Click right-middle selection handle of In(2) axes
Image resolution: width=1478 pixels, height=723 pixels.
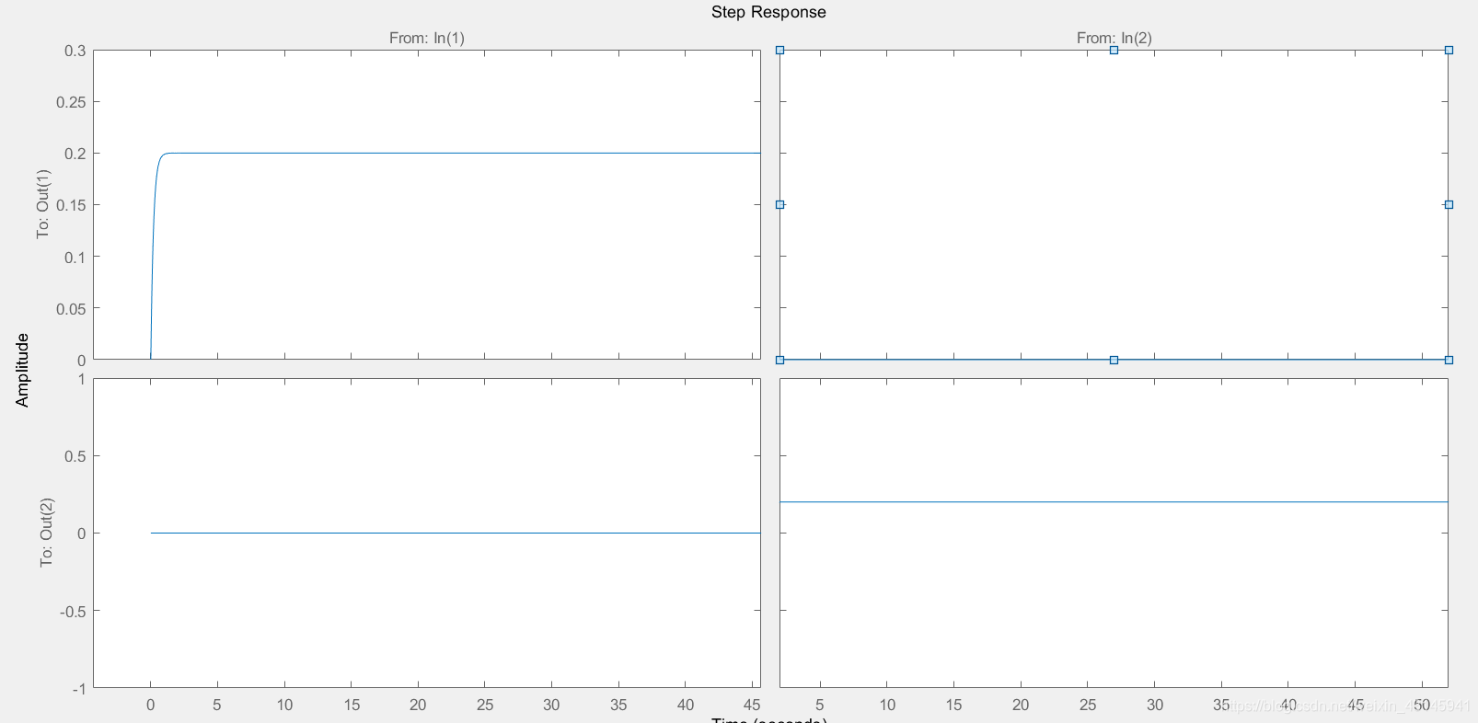[1449, 205]
